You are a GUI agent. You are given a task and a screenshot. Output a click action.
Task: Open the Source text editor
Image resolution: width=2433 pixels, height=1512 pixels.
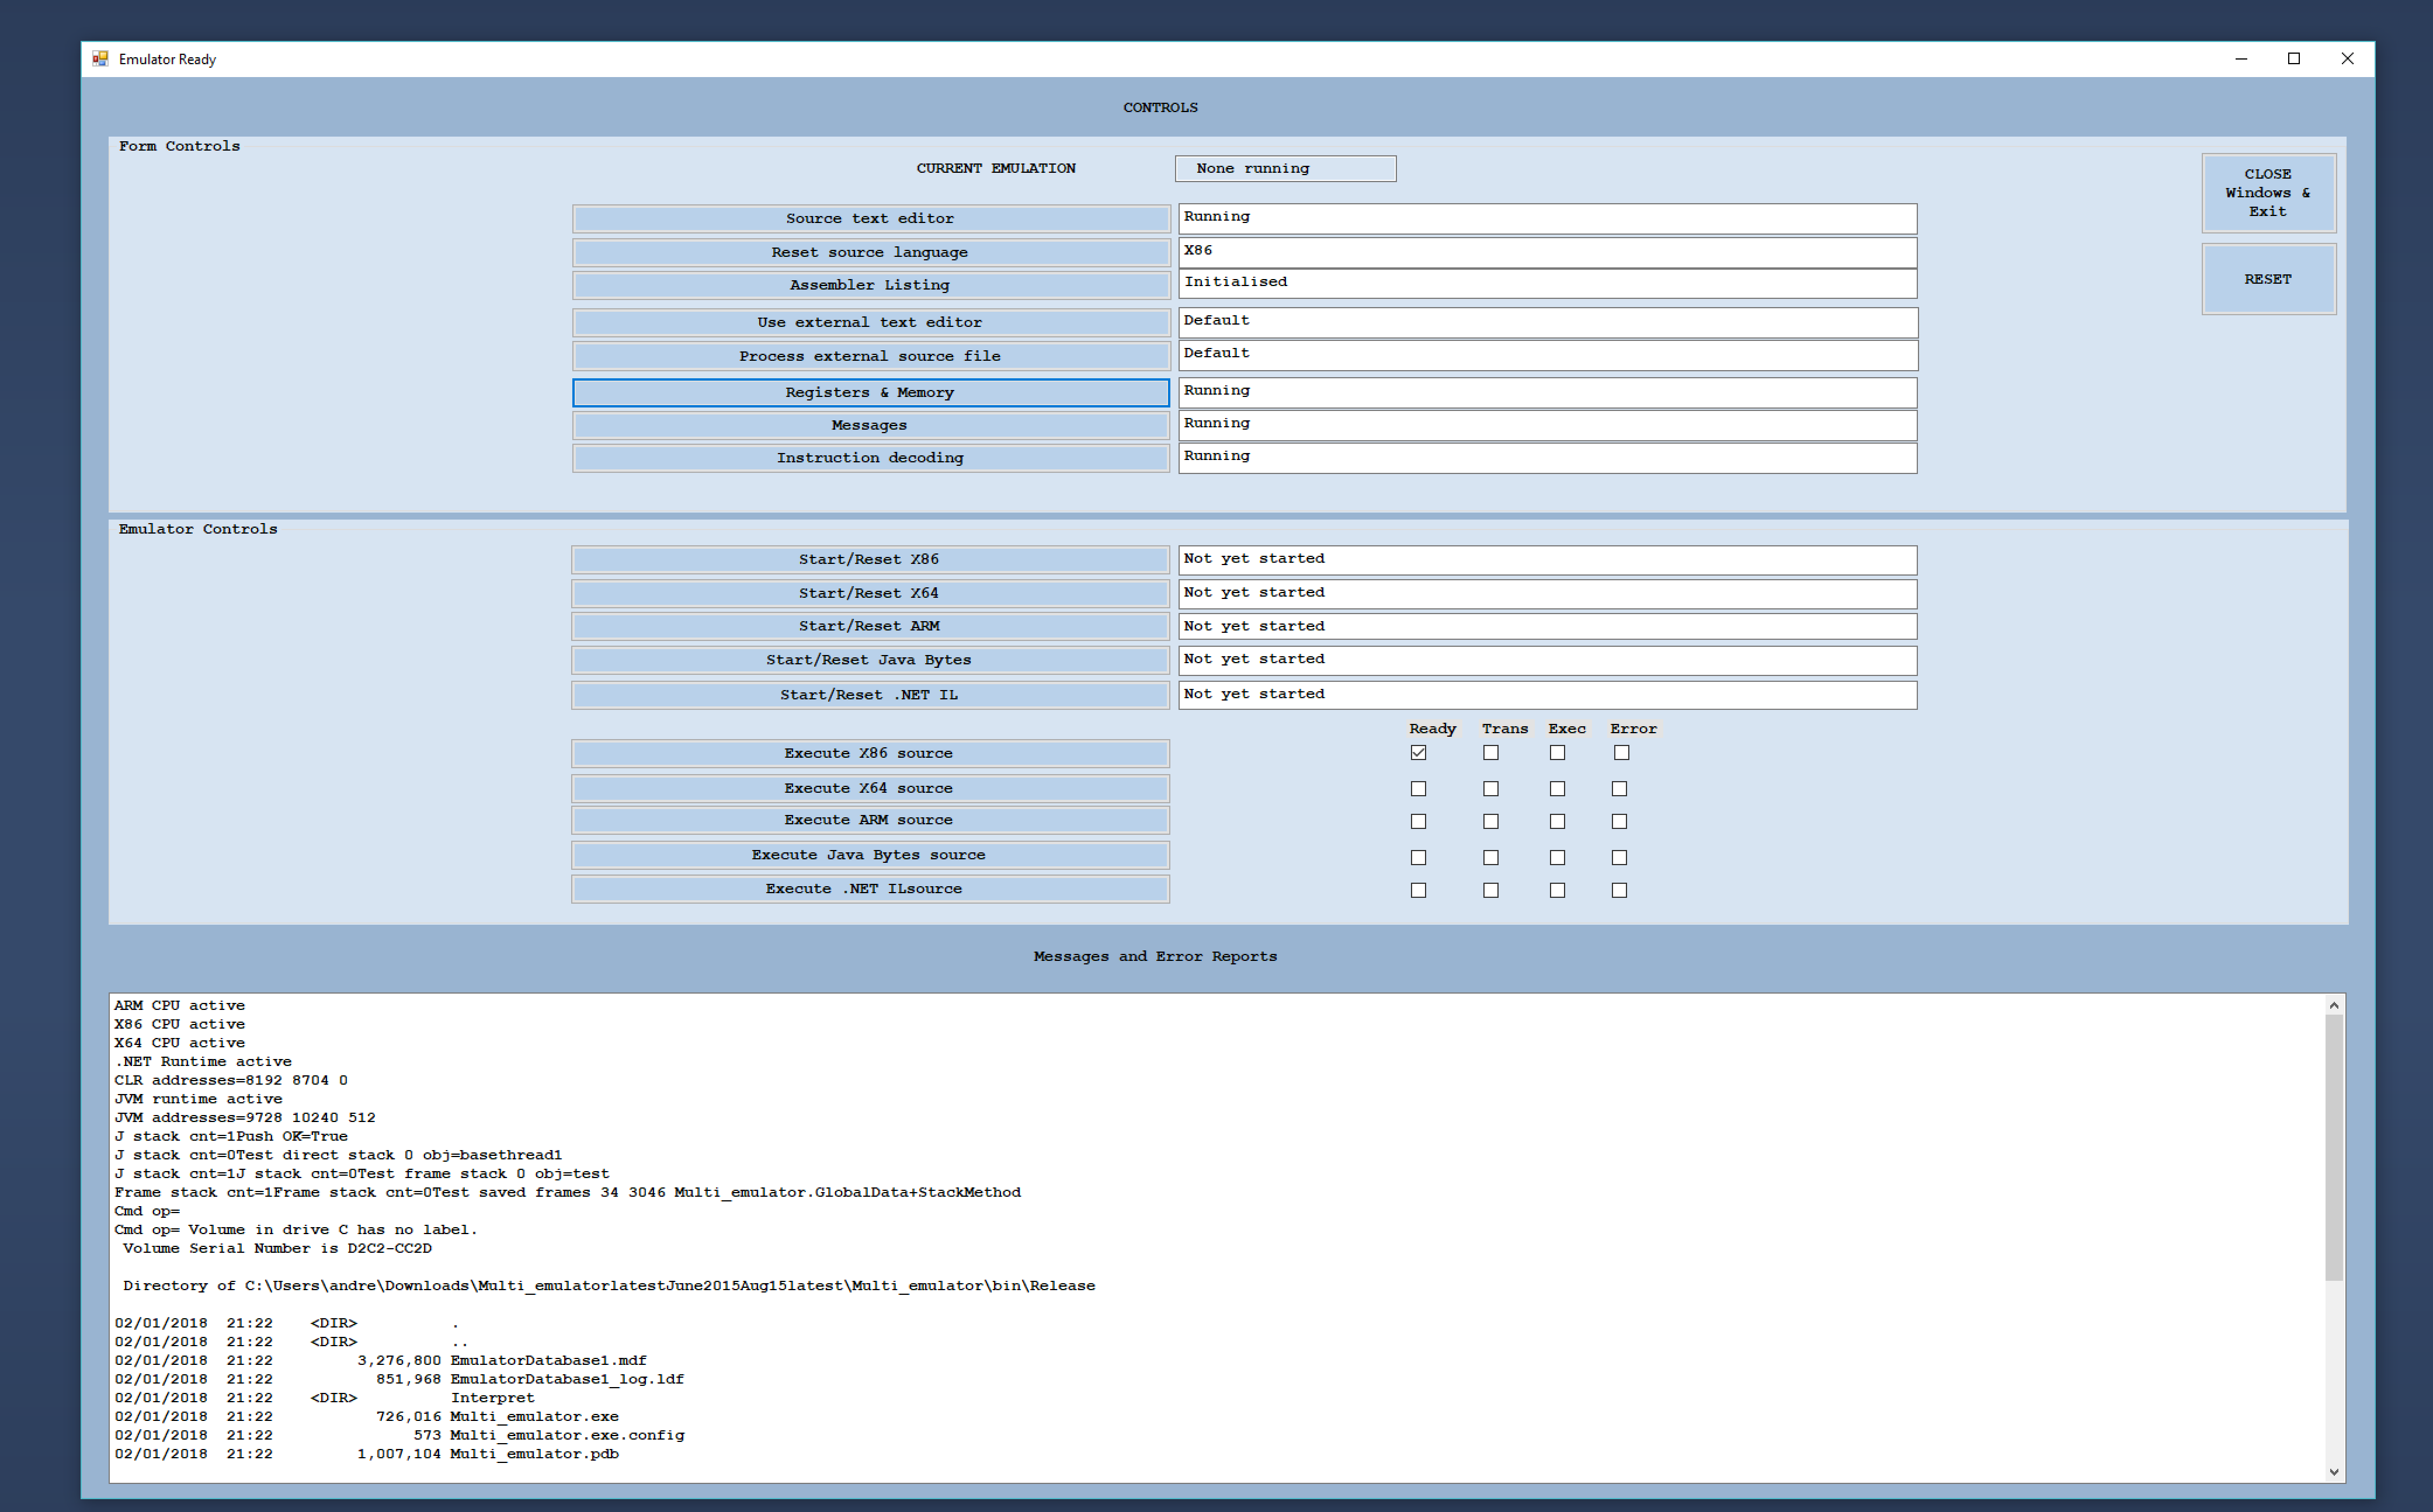tap(870, 218)
